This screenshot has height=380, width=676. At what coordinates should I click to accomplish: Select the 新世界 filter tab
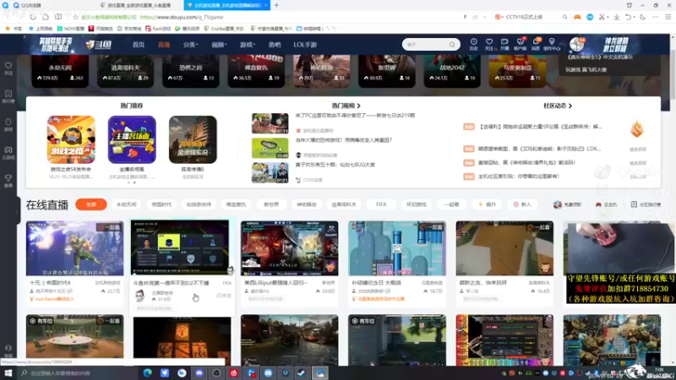coord(271,204)
